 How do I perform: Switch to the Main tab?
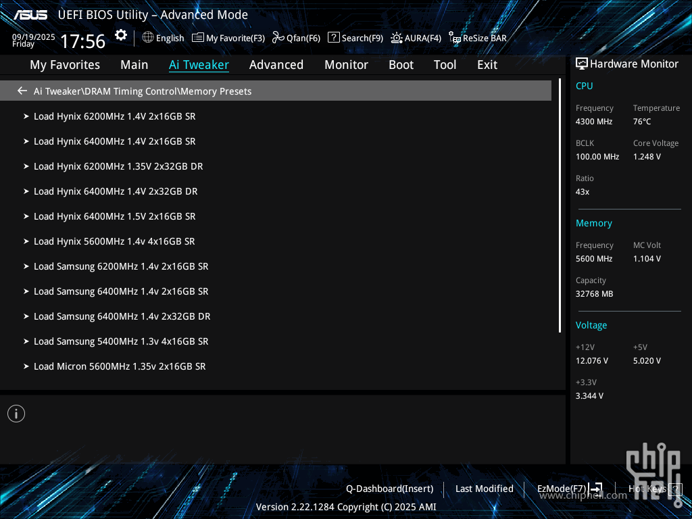click(x=134, y=65)
